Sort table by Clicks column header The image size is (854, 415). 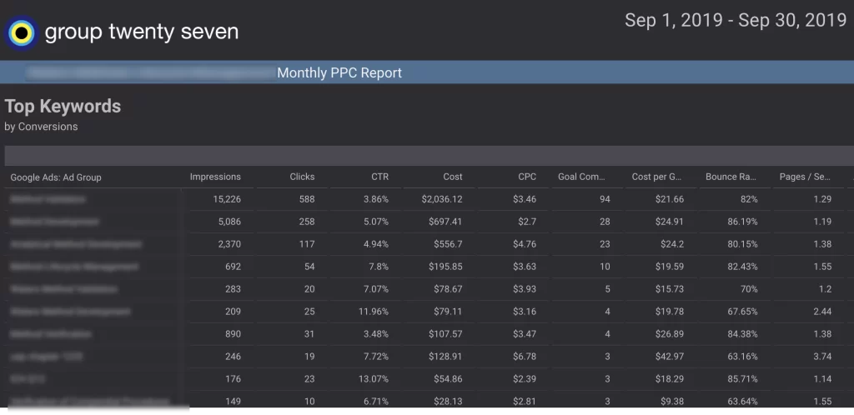[302, 177]
